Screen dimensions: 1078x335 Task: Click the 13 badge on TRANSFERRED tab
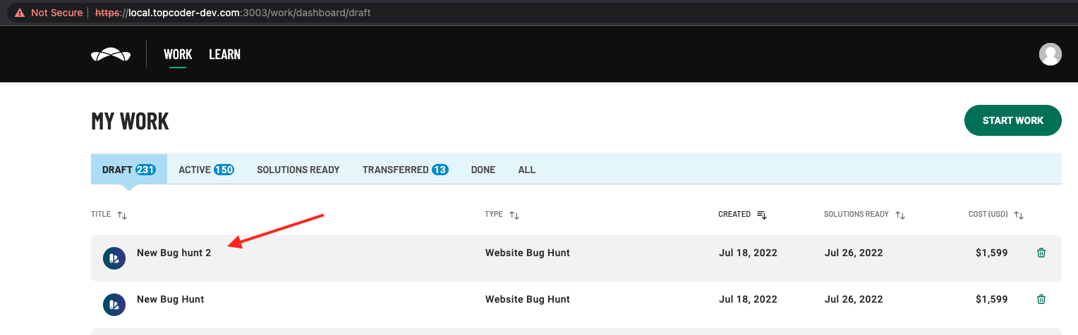[x=440, y=170]
